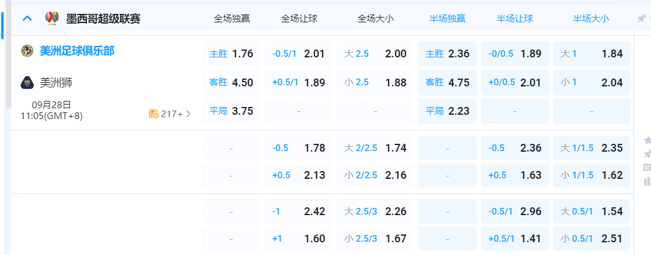This screenshot has width=651, height=255.
Task: Click the pin icon below the star
Action: pos(647,154)
